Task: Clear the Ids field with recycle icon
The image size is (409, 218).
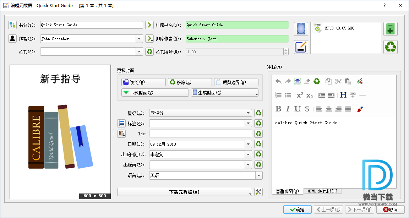Action: pyautogui.click(x=258, y=134)
